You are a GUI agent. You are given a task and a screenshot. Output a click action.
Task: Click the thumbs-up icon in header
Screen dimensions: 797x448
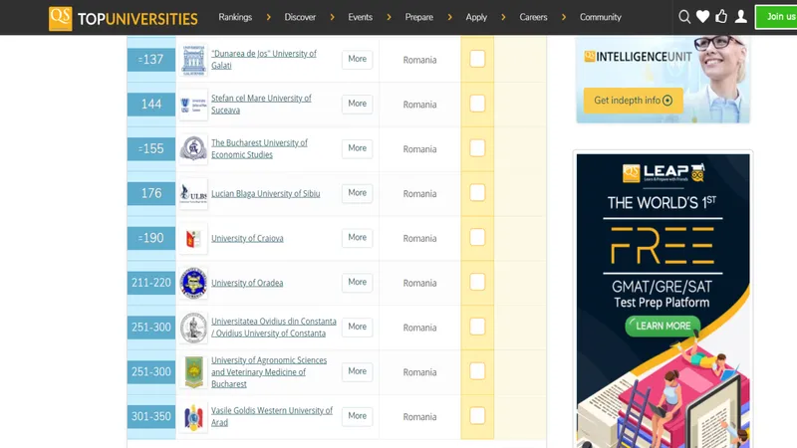point(721,17)
